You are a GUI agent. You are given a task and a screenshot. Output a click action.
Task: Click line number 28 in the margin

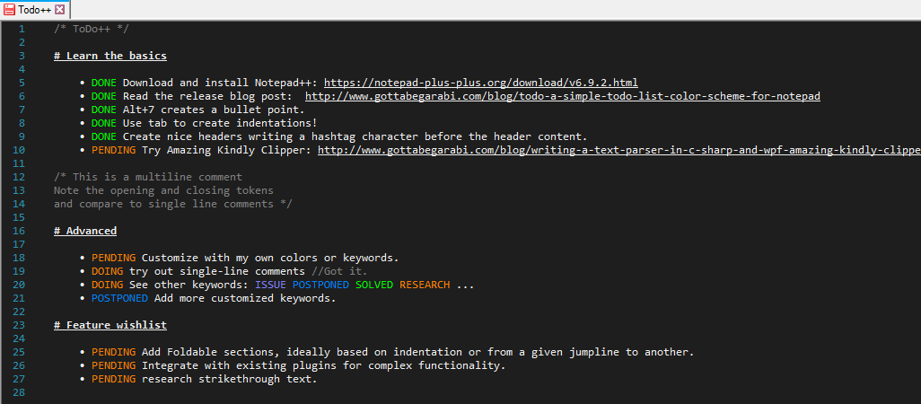point(19,392)
